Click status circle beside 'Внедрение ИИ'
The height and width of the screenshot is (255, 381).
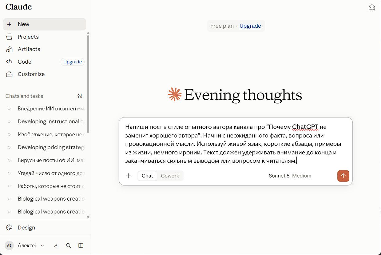(9, 109)
